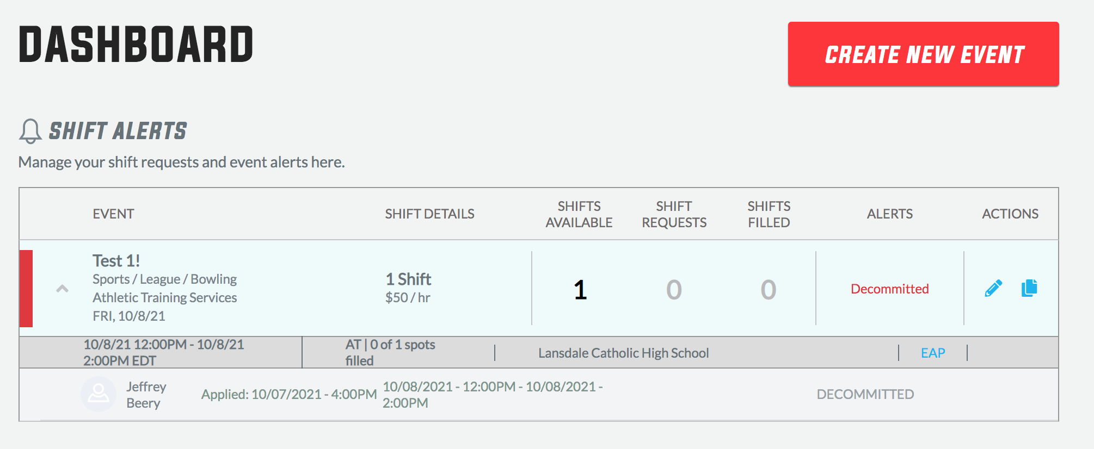This screenshot has width=1094, height=449.
Task: Edit the Test 1! event with the pencil icon
Action: click(x=993, y=288)
